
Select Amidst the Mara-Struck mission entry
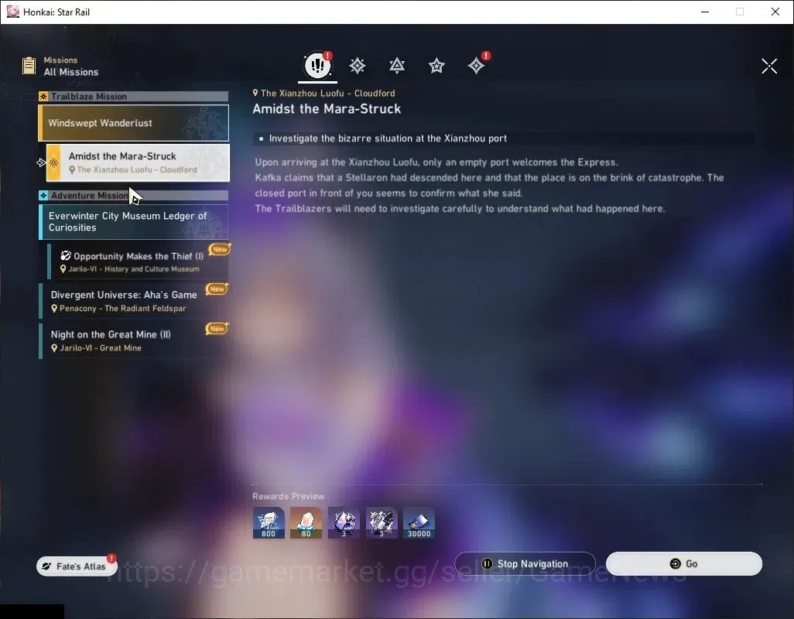tap(138, 162)
